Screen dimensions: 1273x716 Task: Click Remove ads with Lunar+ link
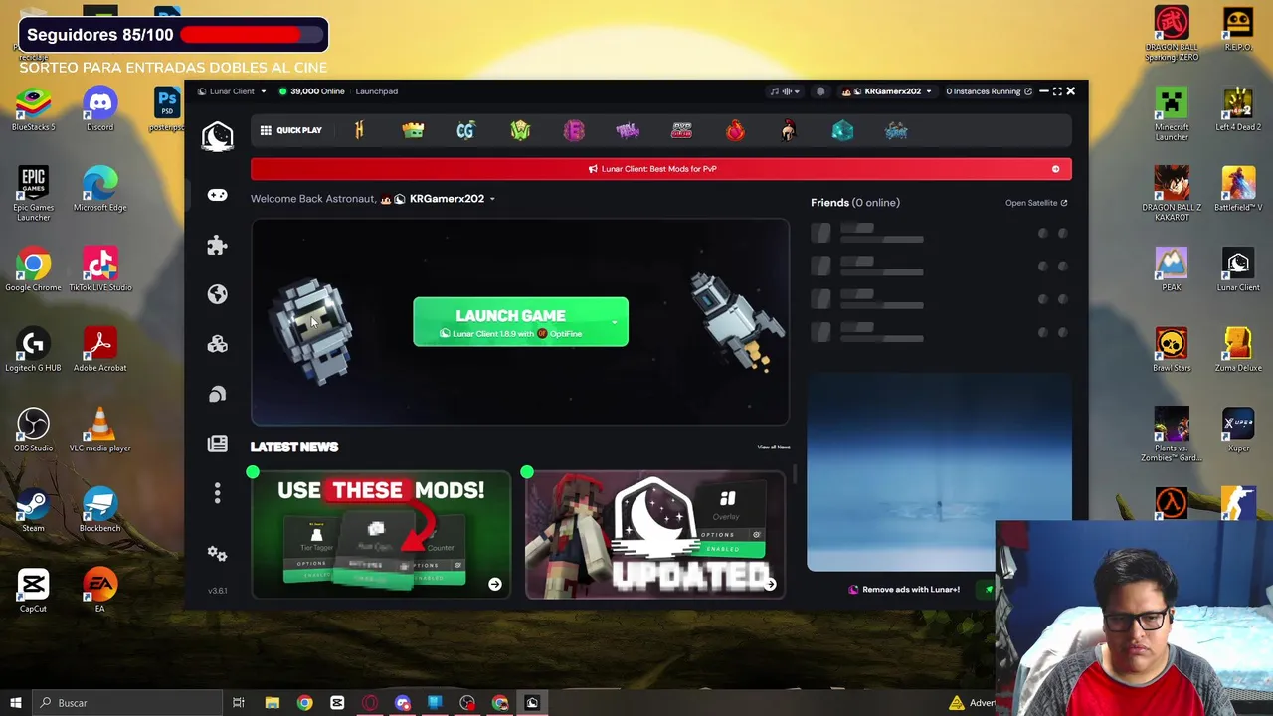pos(905,590)
